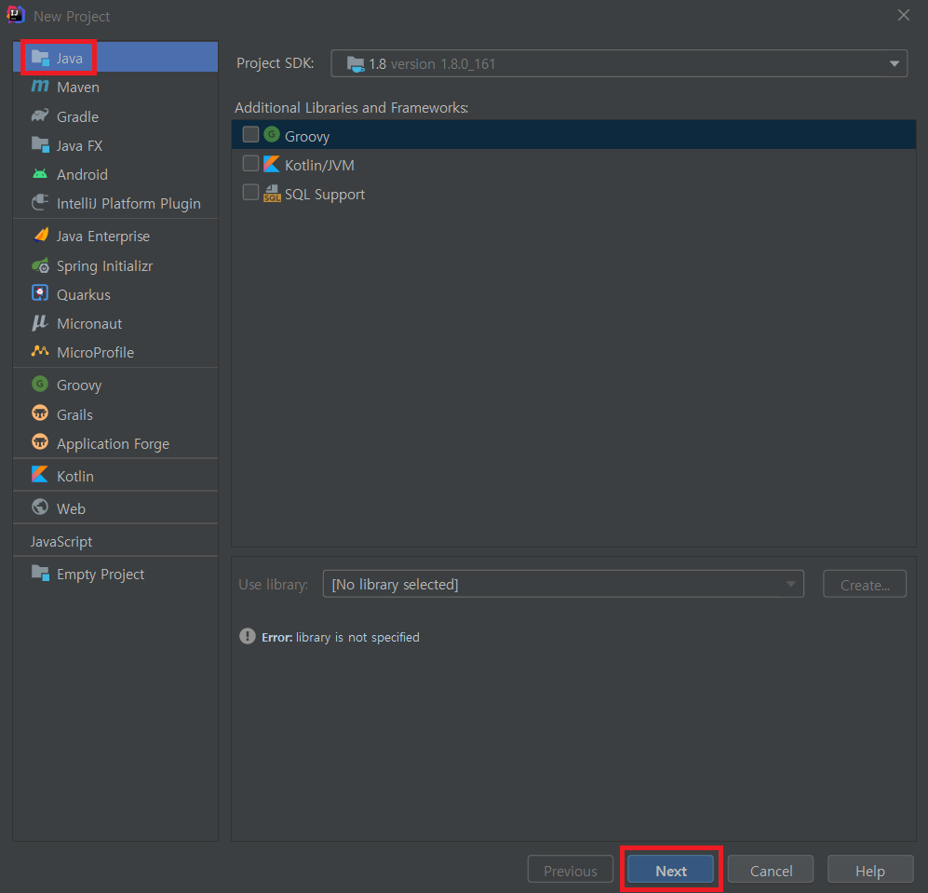
Task: Select Micronaut project type label
Action: click(89, 323)
